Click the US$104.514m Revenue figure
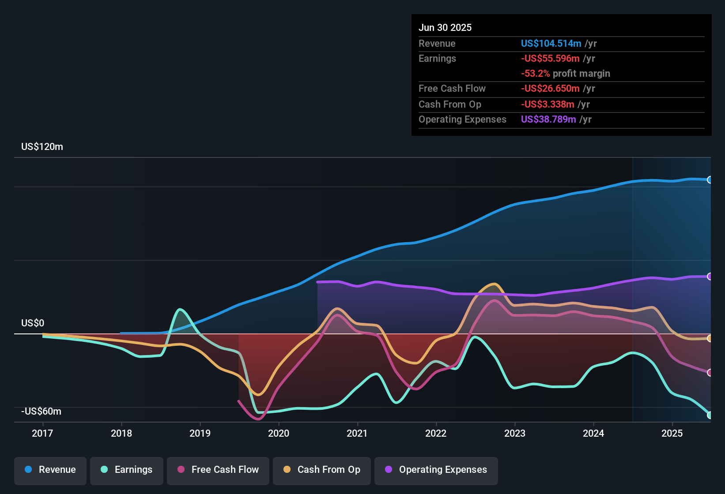This screenshot has height=494, width=725. tap(551, 43)
